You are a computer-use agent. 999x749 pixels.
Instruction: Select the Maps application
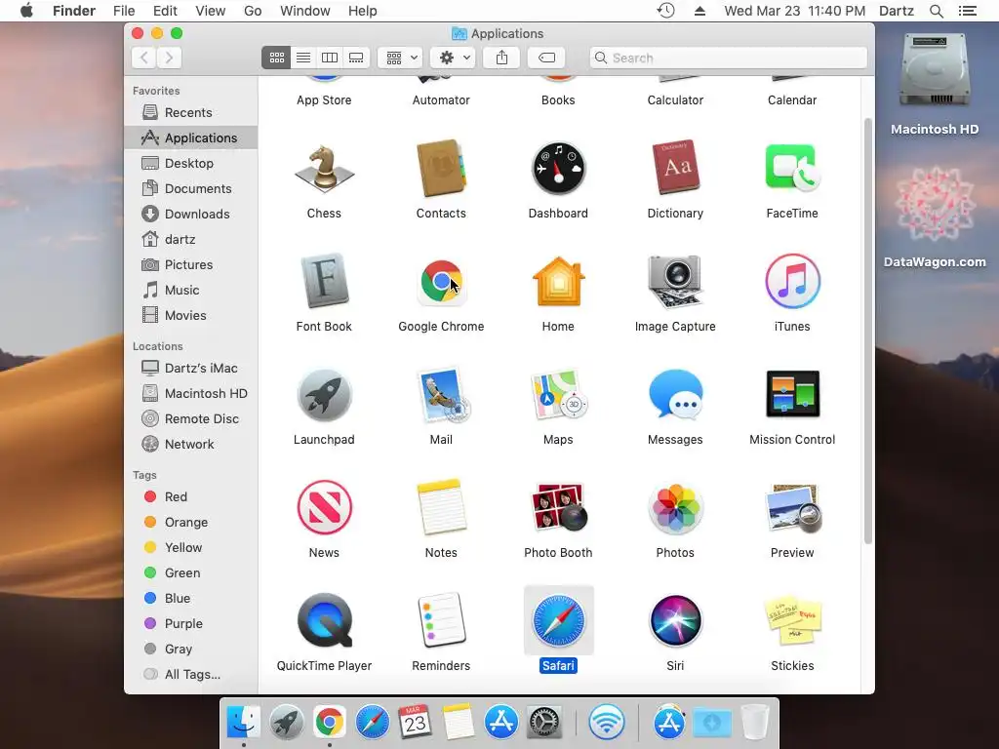(558, 395)
